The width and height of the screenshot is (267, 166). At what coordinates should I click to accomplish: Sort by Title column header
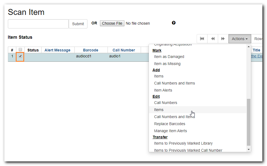click(256, 50)
